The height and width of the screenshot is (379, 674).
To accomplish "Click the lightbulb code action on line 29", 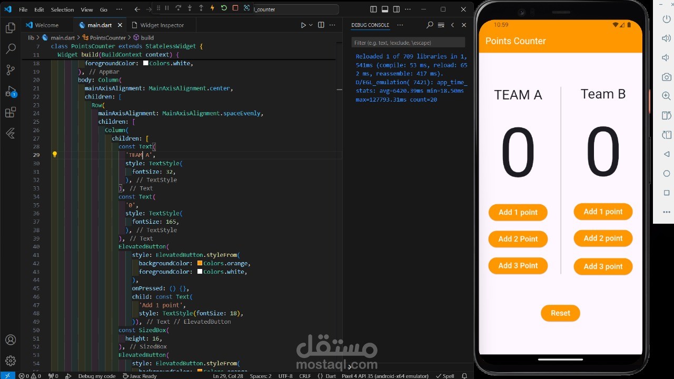I will [54, 155].
